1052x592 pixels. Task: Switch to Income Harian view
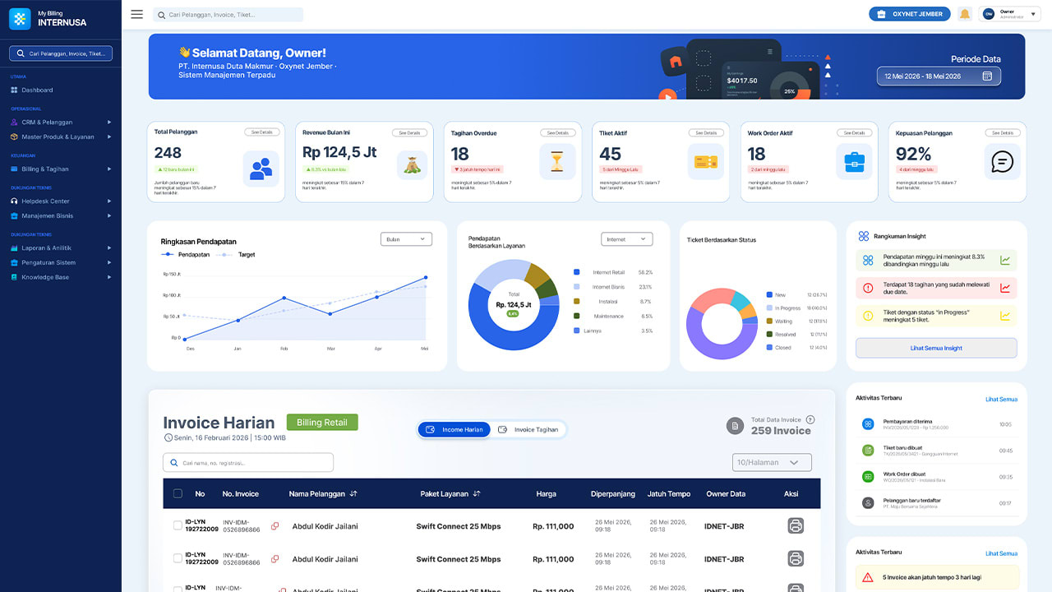(454, 429)
